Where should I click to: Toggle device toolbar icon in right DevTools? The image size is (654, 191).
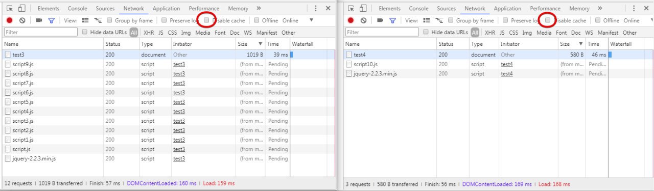363,8
